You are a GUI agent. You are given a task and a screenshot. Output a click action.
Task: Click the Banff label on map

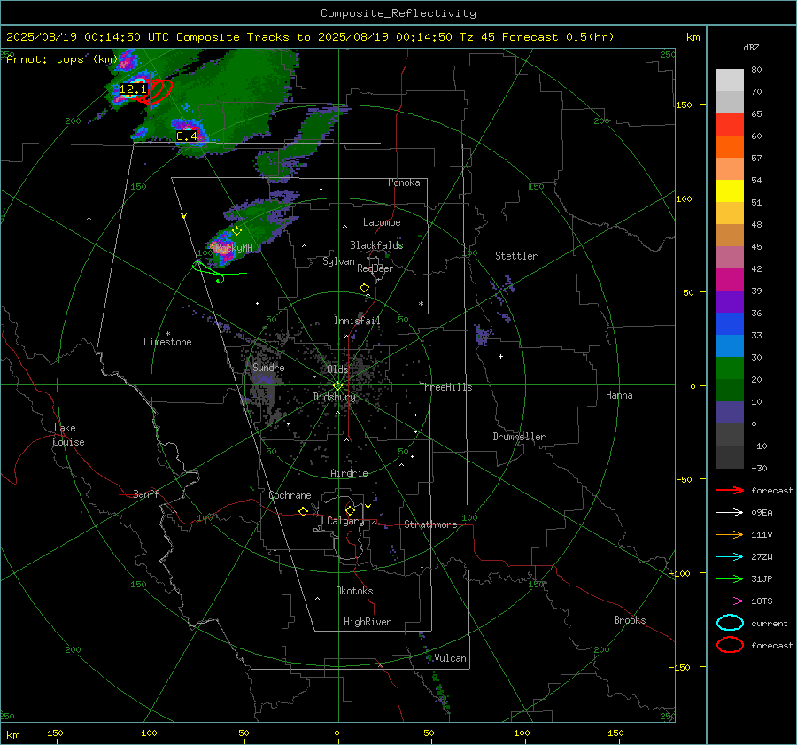[146, 494]
